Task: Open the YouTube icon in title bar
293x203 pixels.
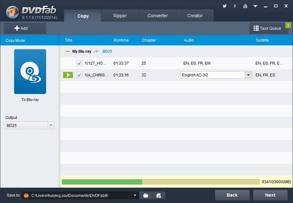Action: point(245,6)
